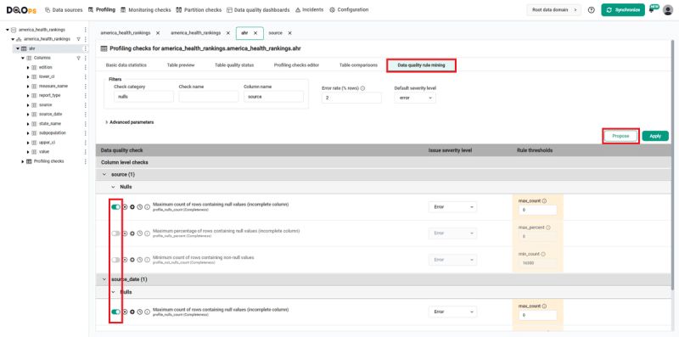The width and height of the screenshot is (679, 337).
Task: Show info for source profile_nulls_count check
Action: [x=147, y=207]
